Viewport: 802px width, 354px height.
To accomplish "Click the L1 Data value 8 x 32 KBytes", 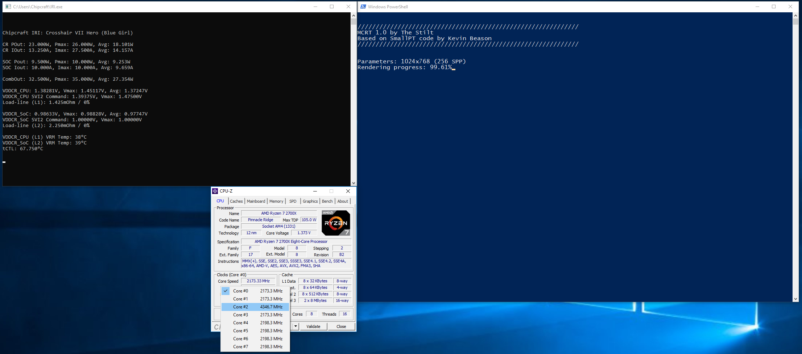I will coord(315,281).
